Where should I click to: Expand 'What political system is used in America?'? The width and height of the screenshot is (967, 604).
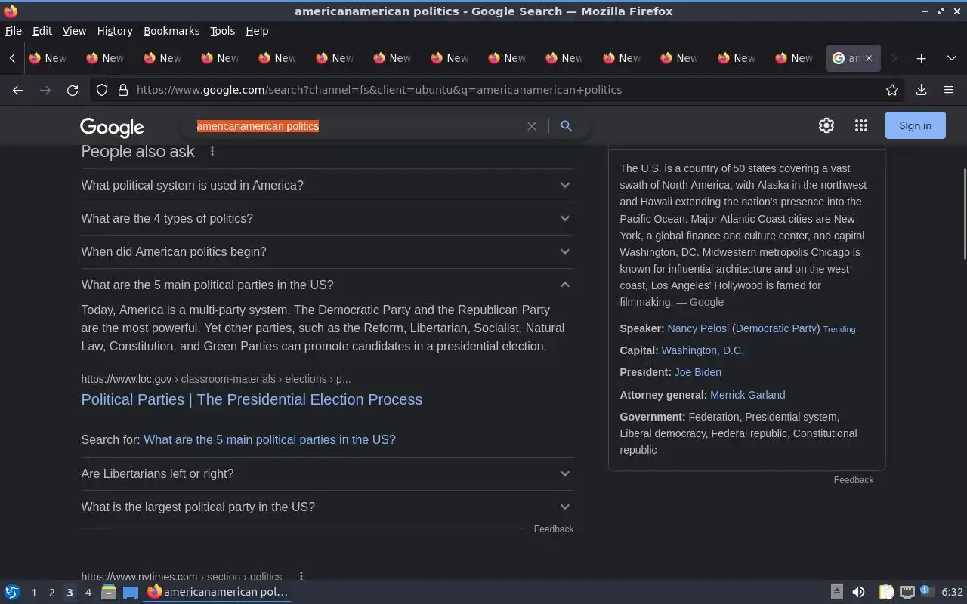point(327,185)
